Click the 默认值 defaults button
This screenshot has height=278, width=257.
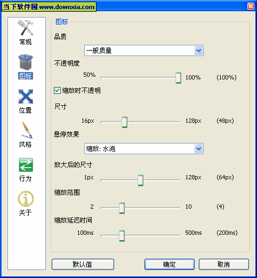83,265
